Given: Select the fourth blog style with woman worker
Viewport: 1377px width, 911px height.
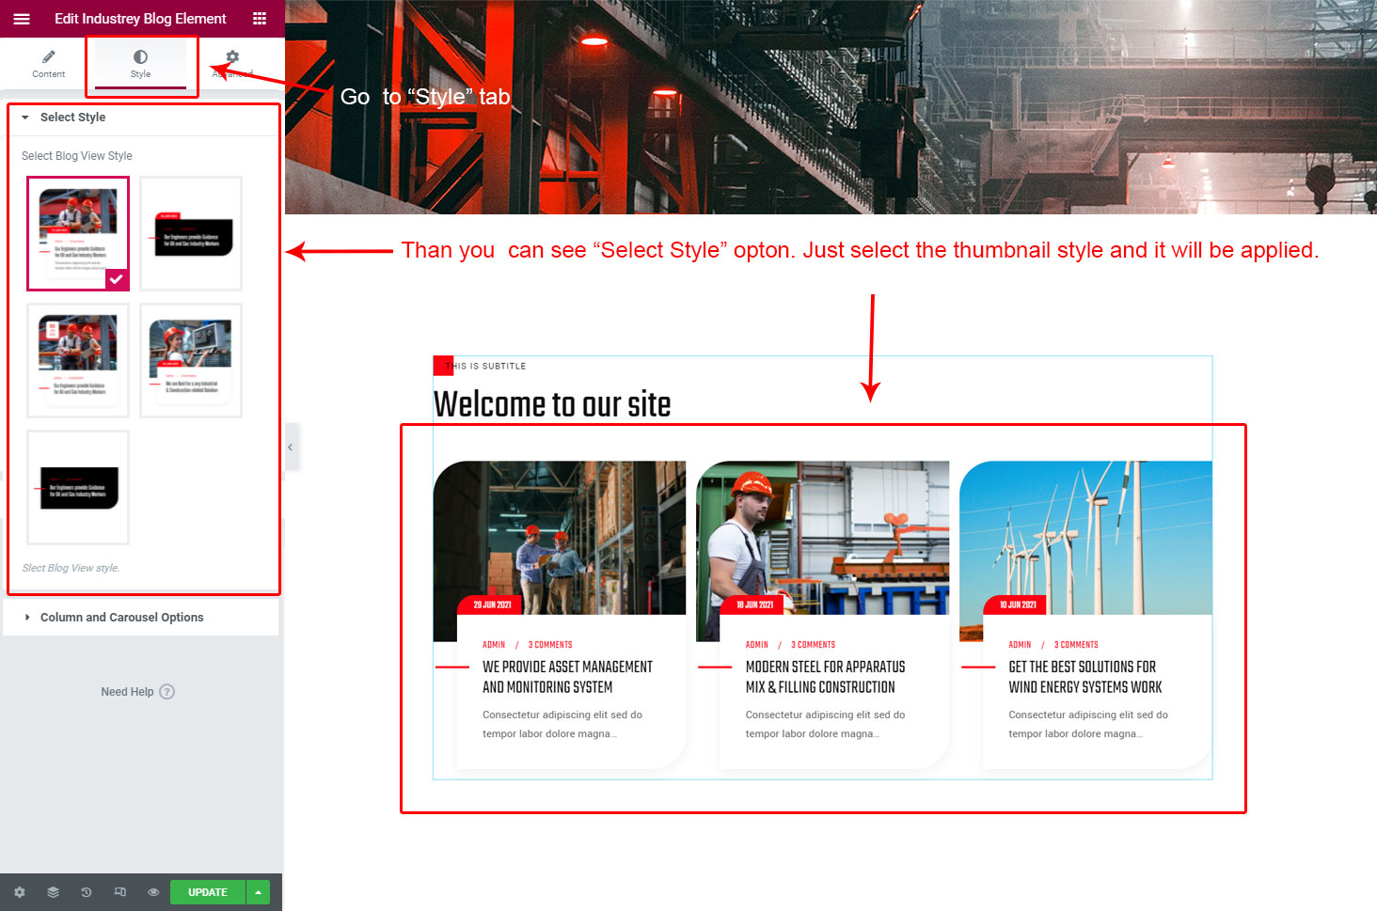Looking at the screenshot, I should tap(191, 360).
